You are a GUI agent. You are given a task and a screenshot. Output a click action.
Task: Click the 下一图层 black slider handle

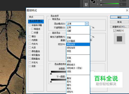[x=51, y=82]
